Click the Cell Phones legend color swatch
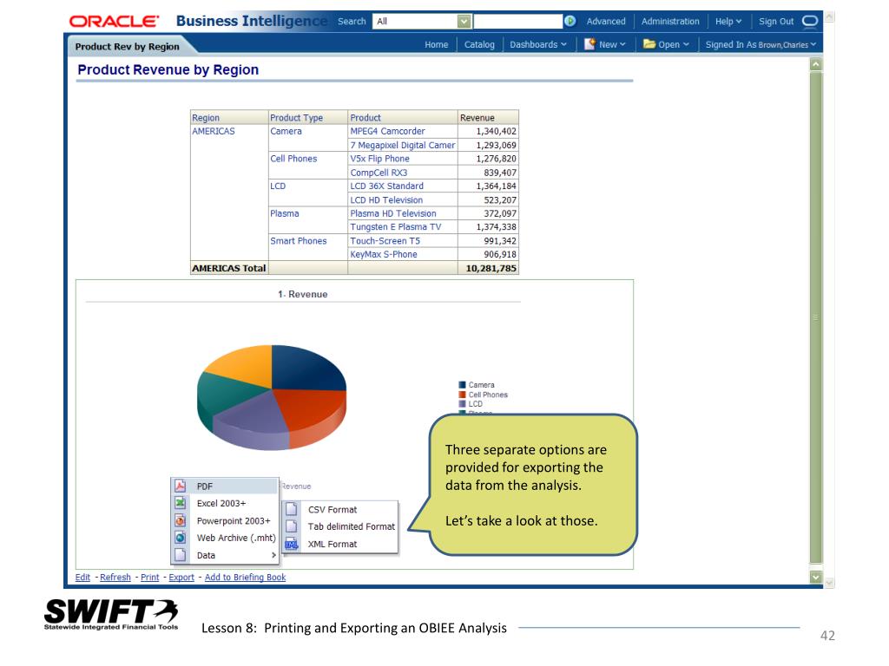Viewport: 889px width, 666px height. (x=462, y=395)
